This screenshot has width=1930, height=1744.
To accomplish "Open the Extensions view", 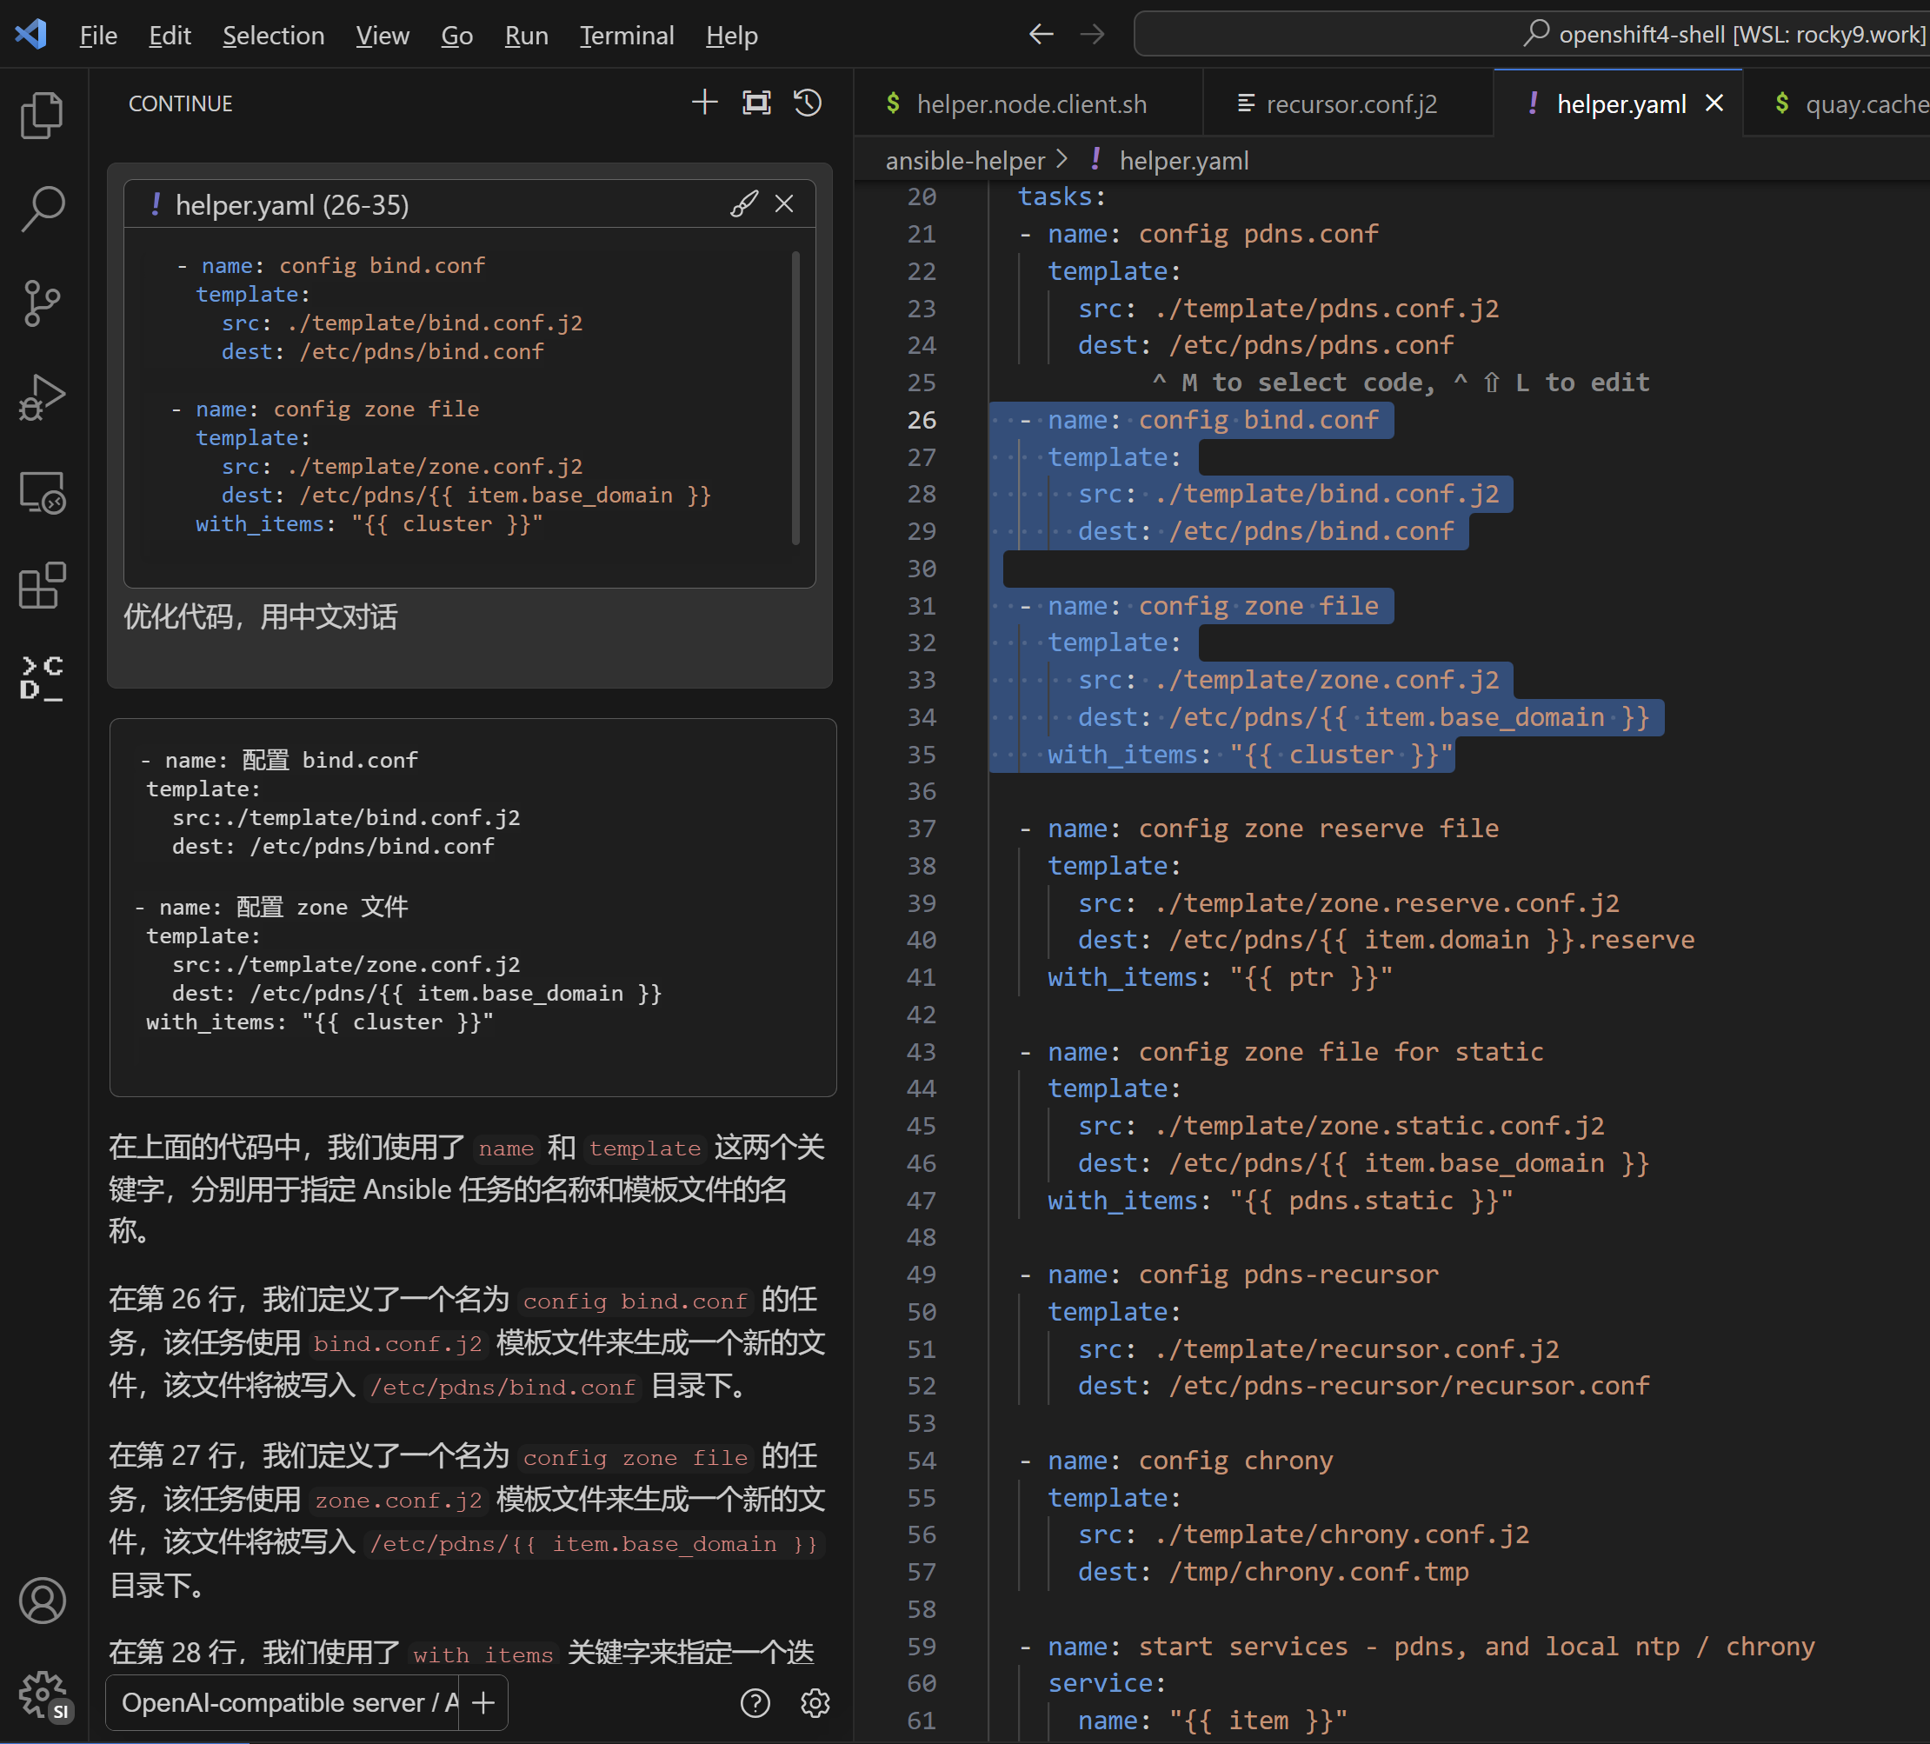I will (42, 585).
